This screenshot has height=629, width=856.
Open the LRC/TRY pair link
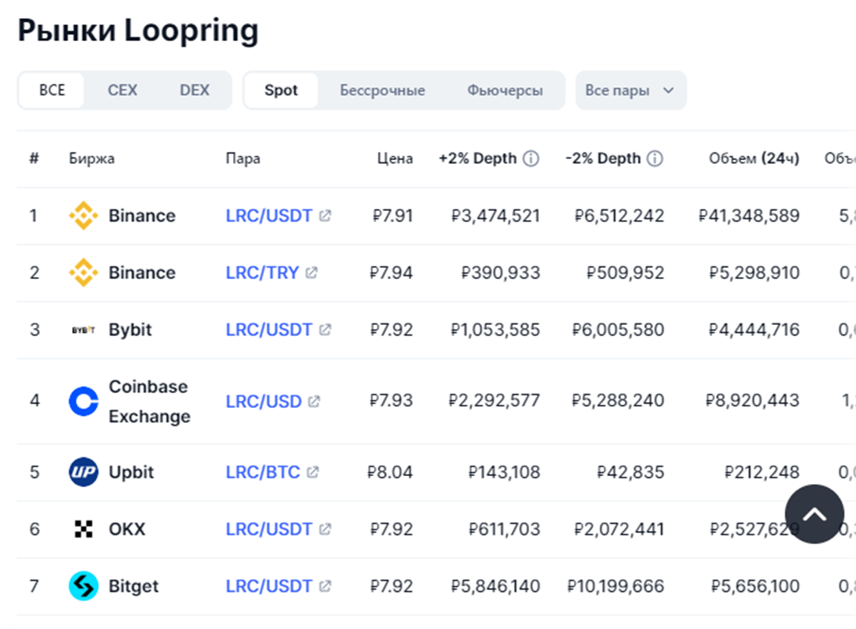(262, 273)
